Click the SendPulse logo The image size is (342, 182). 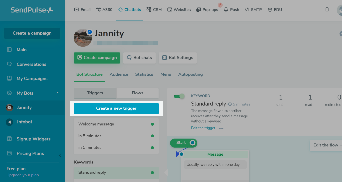click(x=32, y=10)
